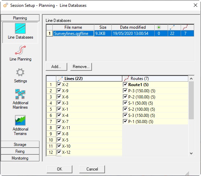Open the Settings gear icon
Image resolution: width=201 pixels, height=176 pixels.
coord(20,72)
